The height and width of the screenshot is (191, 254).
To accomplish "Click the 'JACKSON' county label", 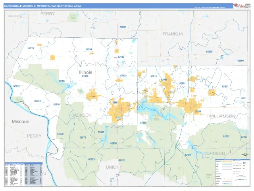I will [x=82, y=115].
